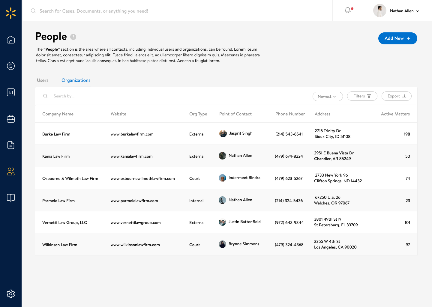Open the book library icon
The width and height of the screenshot is (432, 307).
coord(11,198)
